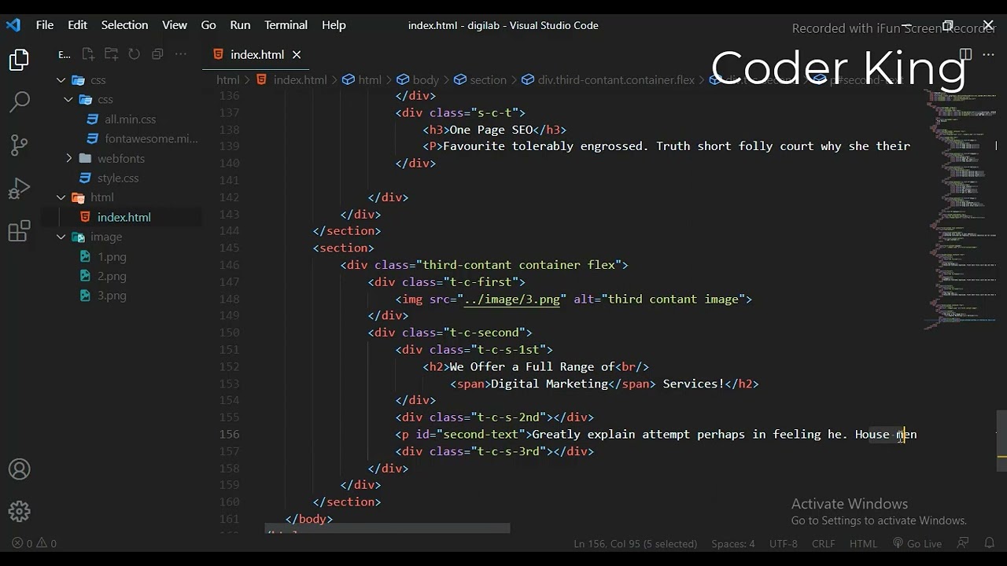Click the feedback icon in status bar
Screen dimensions: 1007x566
click(x=963, y=543)
